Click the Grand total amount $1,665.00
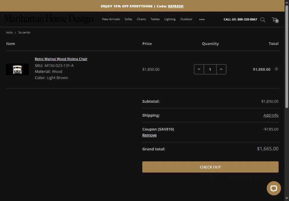This screenshot has width=289, height=201. click(x=268, y=149)
